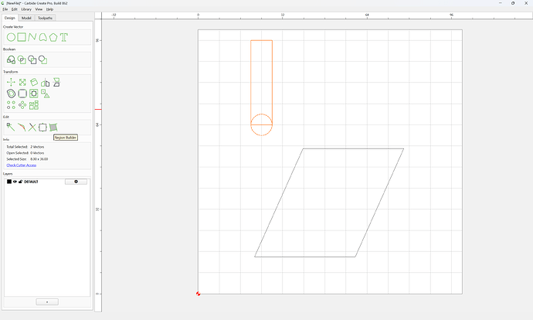Open the Library menu
The width and height of the screenshot is (533, 320).
26,9
